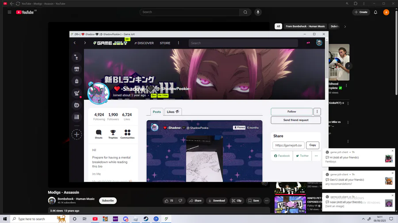The width and height of the screenshot is (398, 223).
Task: Share profile on Facebook
Action: [x=282, y=156]
